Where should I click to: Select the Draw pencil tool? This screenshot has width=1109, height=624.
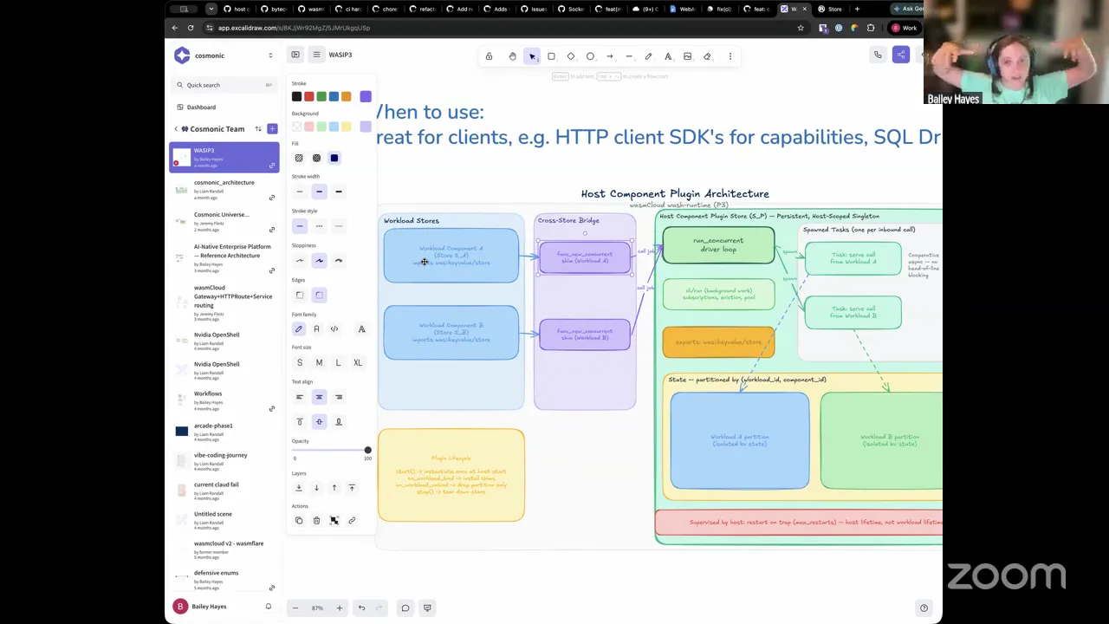(x=648, y=56)
